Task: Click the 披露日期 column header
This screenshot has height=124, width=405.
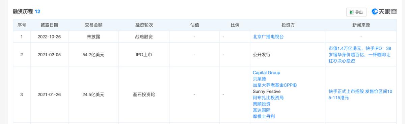Action: tap(49, 25)
